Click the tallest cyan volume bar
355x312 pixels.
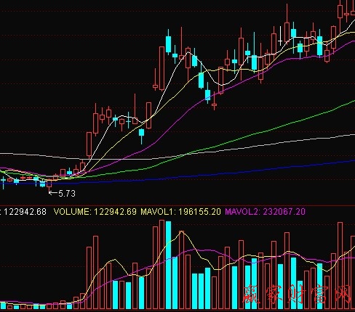tap(168, 265)
